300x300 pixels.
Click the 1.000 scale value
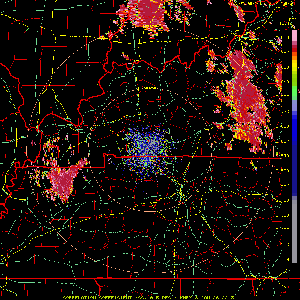pos(283,37)
